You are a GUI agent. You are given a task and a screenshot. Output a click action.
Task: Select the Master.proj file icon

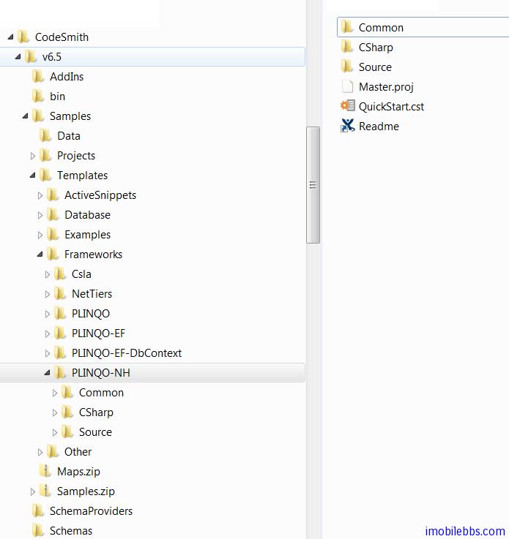348,87
